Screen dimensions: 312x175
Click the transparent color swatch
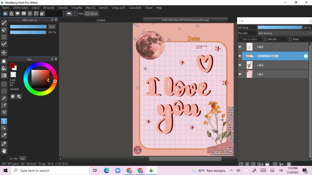[x=13, y=74]
